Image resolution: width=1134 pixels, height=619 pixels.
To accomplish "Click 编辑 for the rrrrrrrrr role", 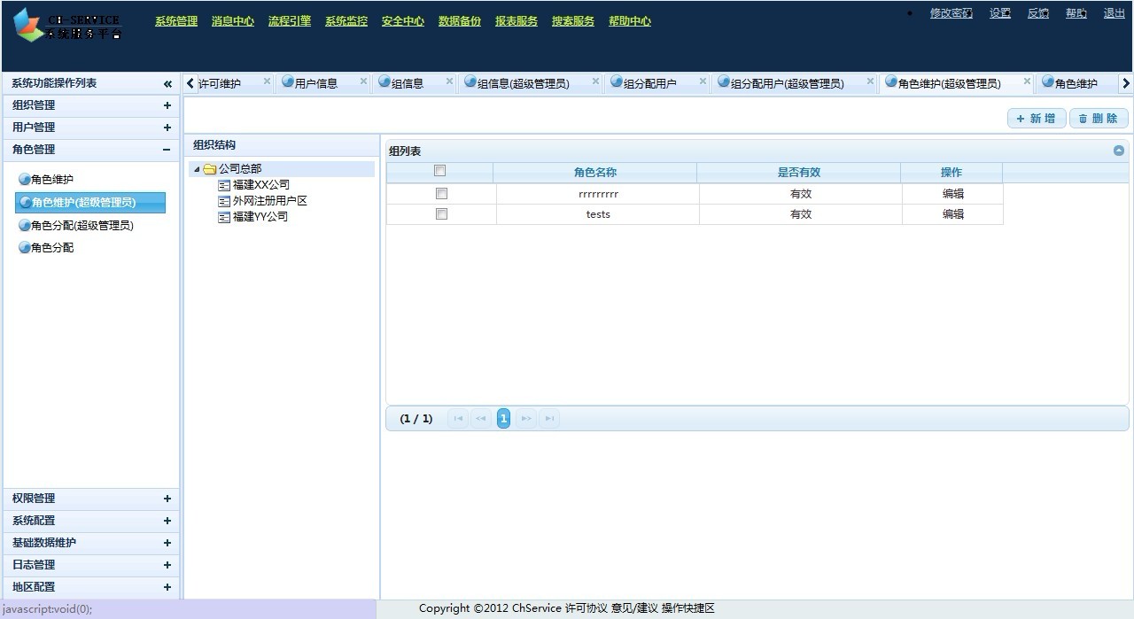I will coord(953,194).
